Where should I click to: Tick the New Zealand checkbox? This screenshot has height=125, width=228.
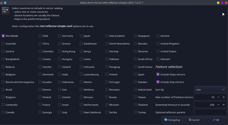point(107,36)
